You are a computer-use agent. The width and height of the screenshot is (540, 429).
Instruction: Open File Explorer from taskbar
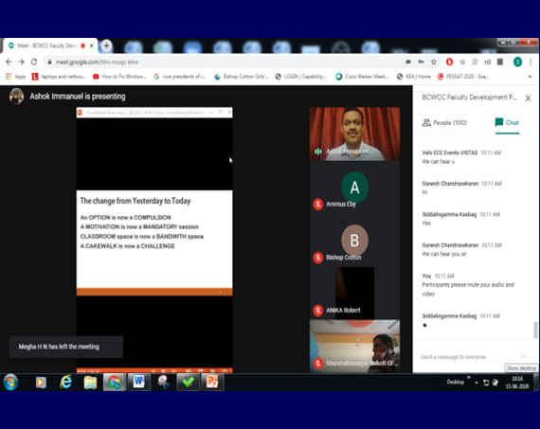click(x=90, y=383)
